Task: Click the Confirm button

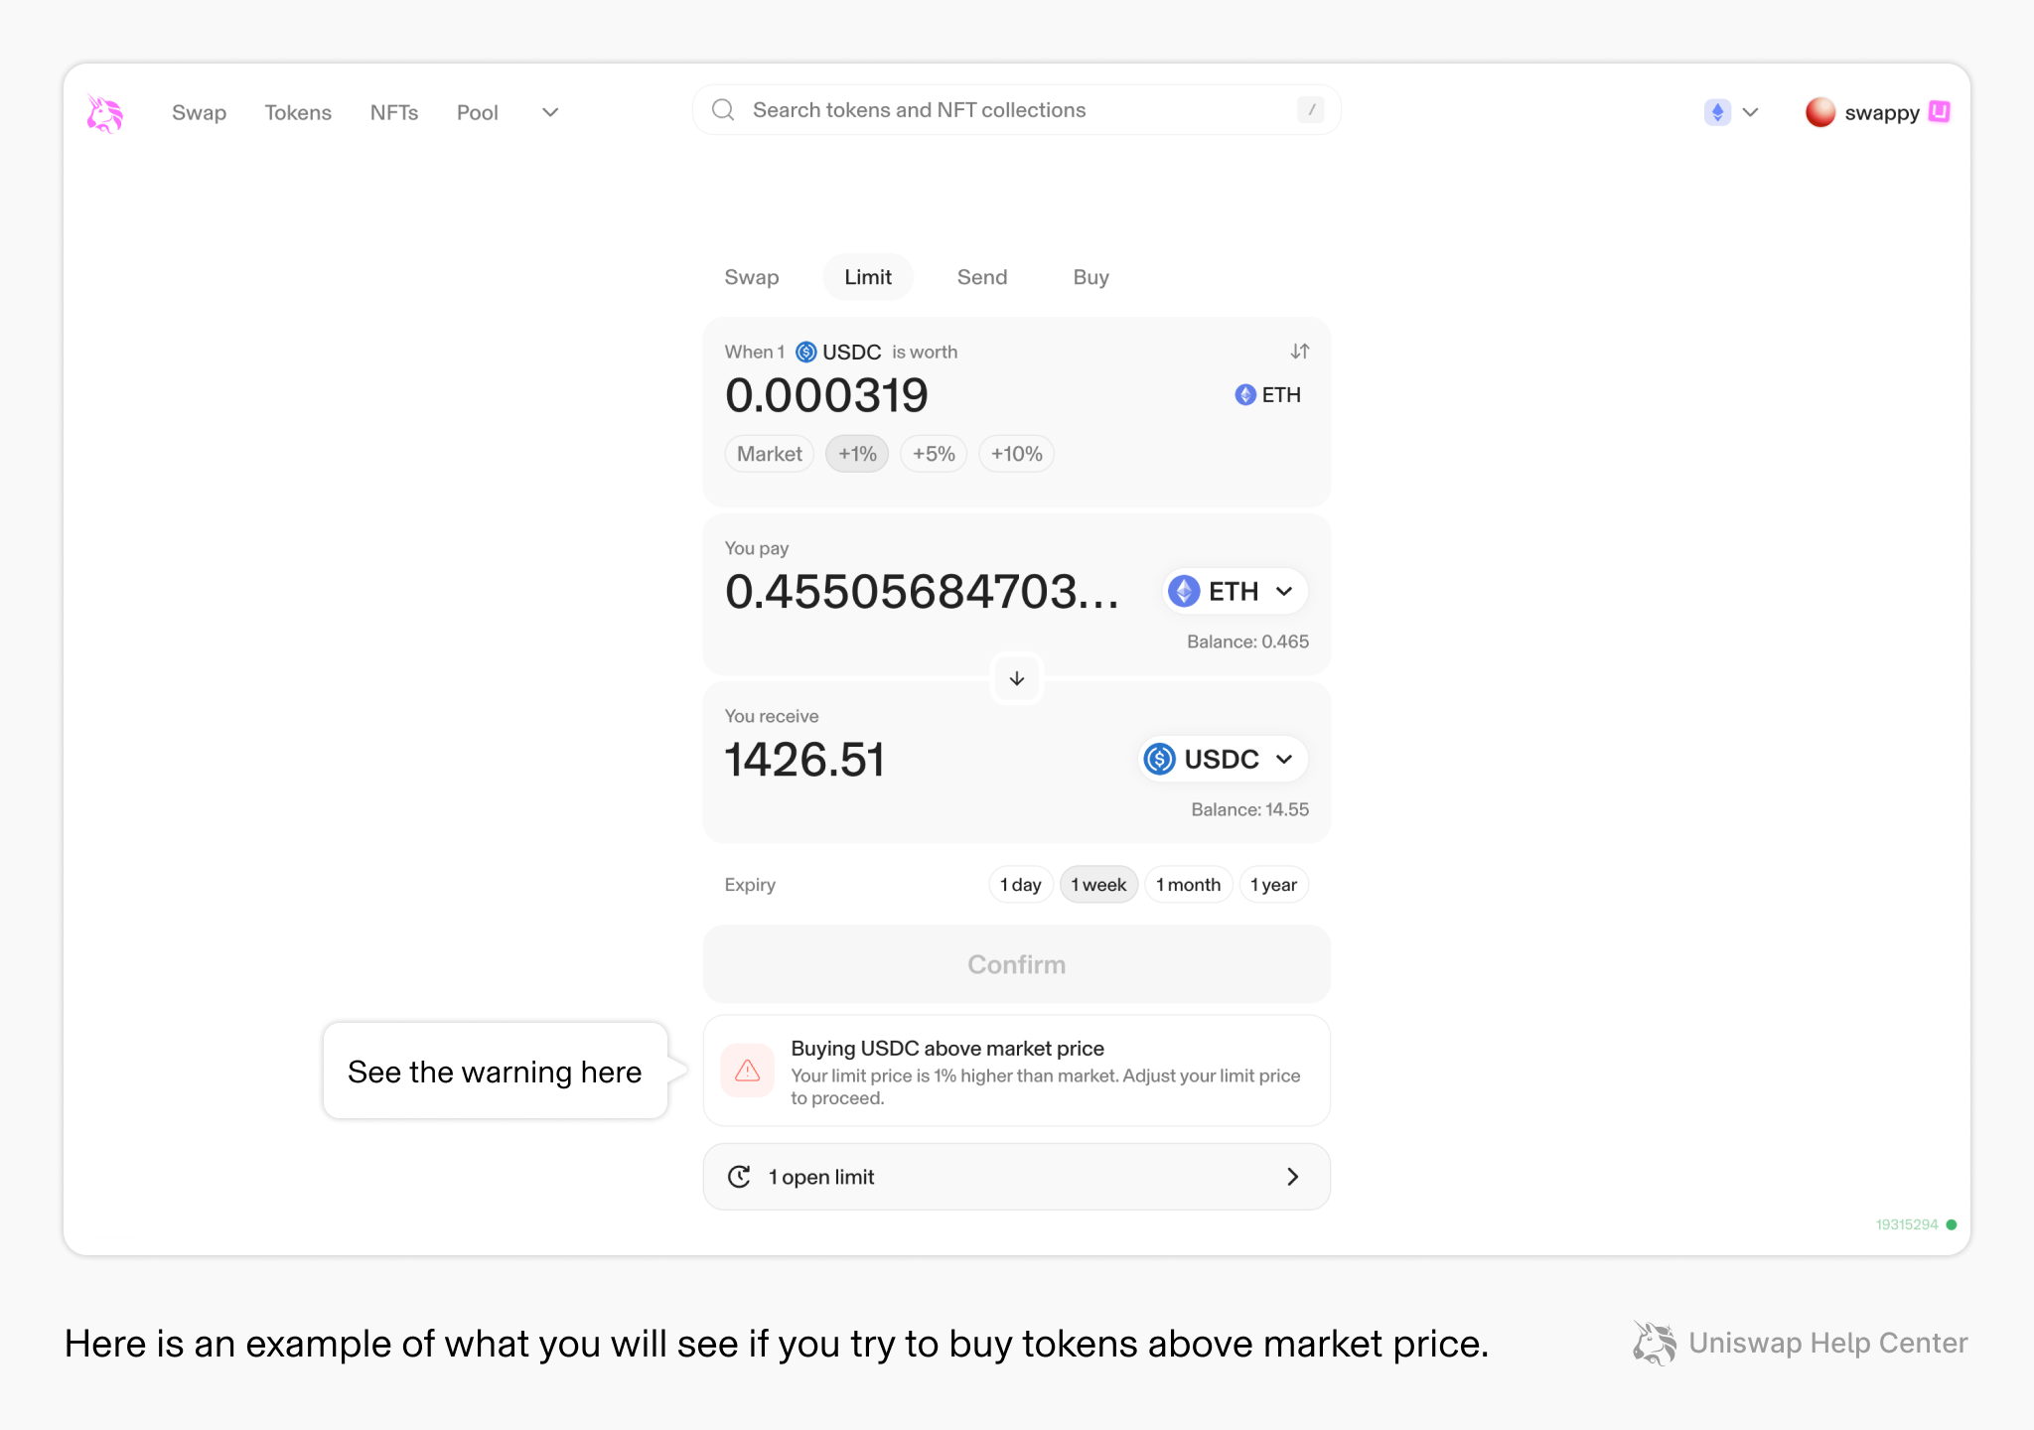Action: tap(1016, 964)
